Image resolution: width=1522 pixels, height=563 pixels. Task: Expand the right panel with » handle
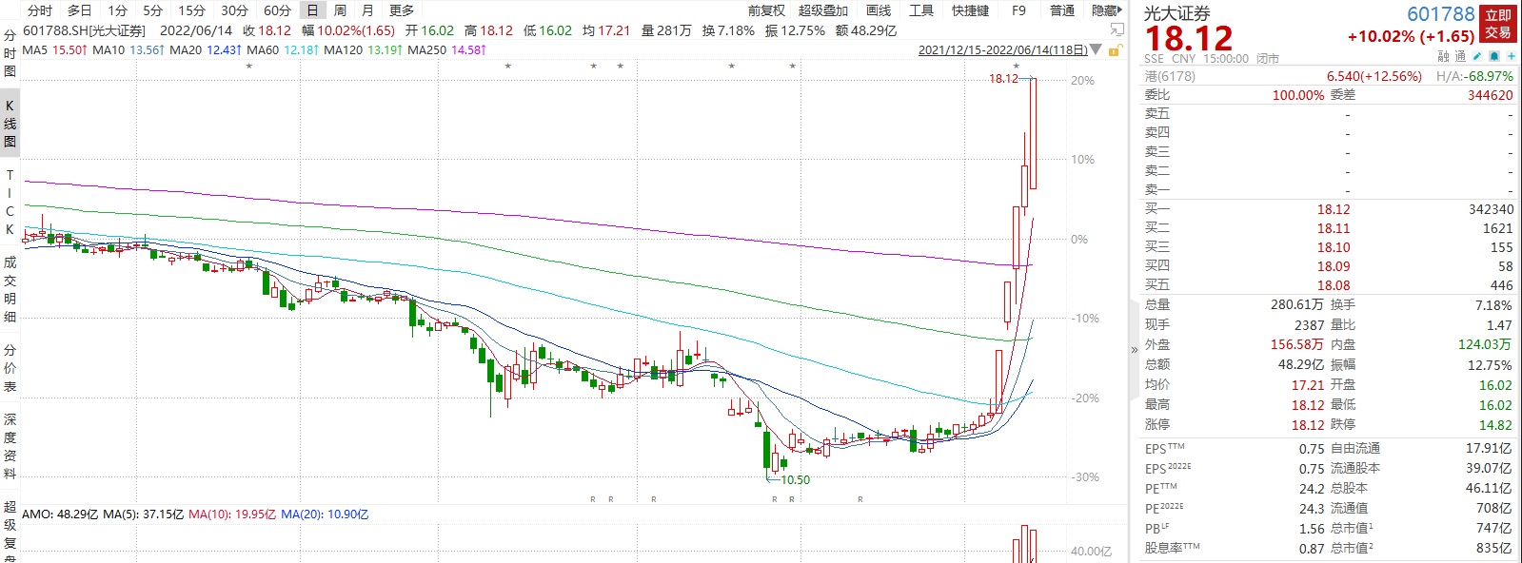(1134, 350)
